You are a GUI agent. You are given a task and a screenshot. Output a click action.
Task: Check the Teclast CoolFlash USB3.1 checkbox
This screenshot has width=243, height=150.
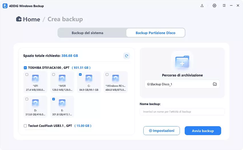coord(25,126)
